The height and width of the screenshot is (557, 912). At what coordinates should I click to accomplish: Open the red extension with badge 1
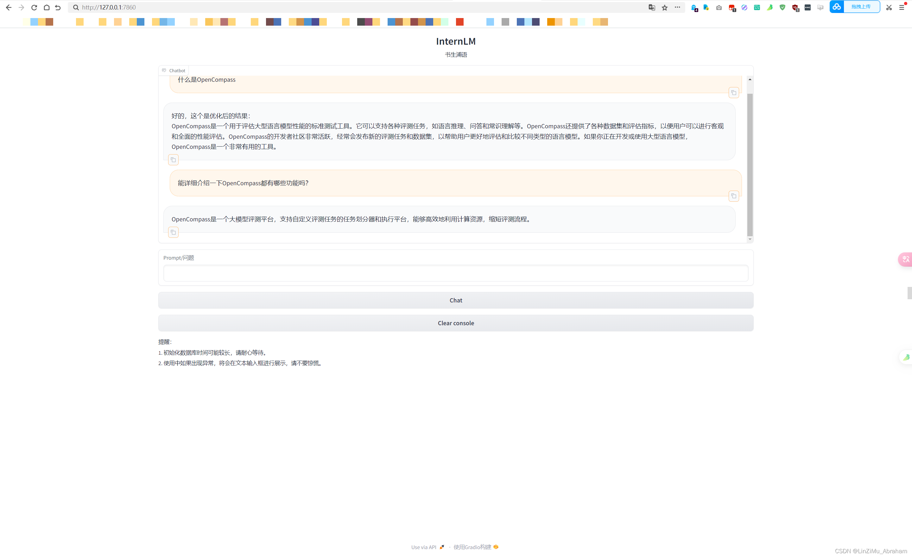(732, 8)
